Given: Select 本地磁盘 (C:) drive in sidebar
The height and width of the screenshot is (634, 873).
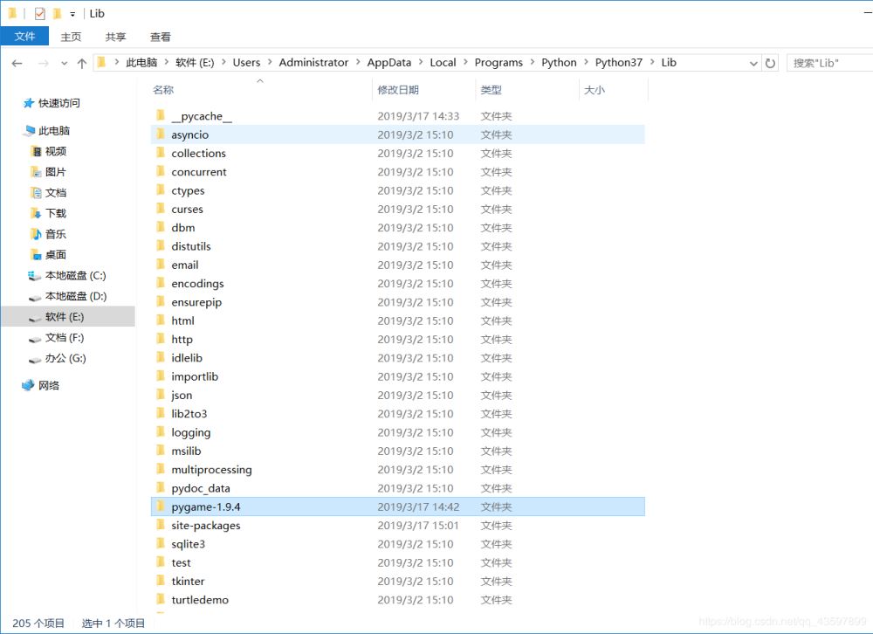Looking at the screenshot, I should click(x=67, y=275).
